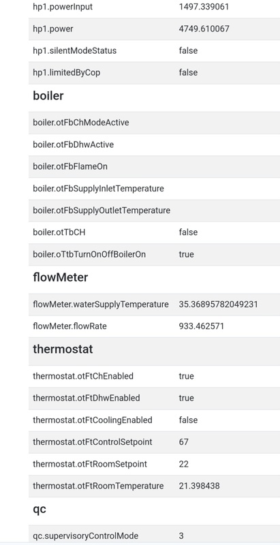Select the thermostat.otFtControlSetpoint value 67
Screen dimensions: 280x545
[183, 442]
